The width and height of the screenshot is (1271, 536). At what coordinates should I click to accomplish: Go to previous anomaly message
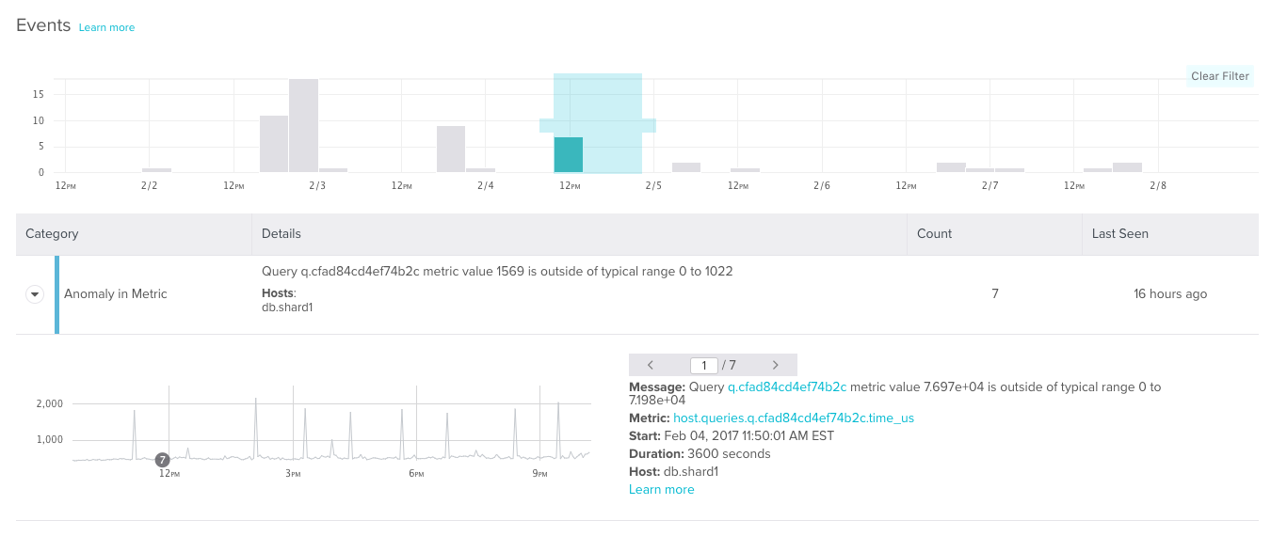click(x=650, y=365)
